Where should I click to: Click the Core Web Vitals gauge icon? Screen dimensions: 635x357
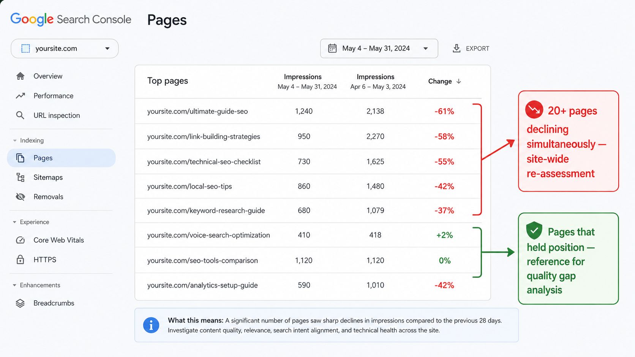[21, 240]
